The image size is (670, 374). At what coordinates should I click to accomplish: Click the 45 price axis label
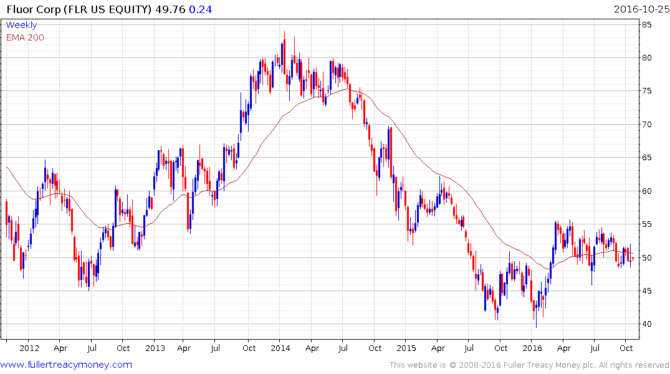[x=647, y=291]
